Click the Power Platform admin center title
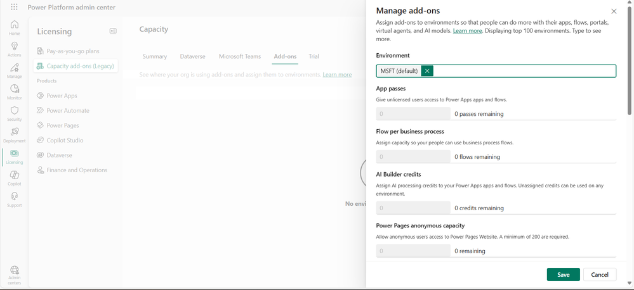The width and height of the screenshot is (634, 290). pos(72,7)
